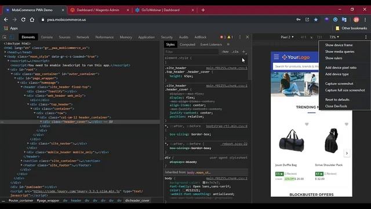
Task: Select Show device frame menu item
Action: (x=339, y=45)
